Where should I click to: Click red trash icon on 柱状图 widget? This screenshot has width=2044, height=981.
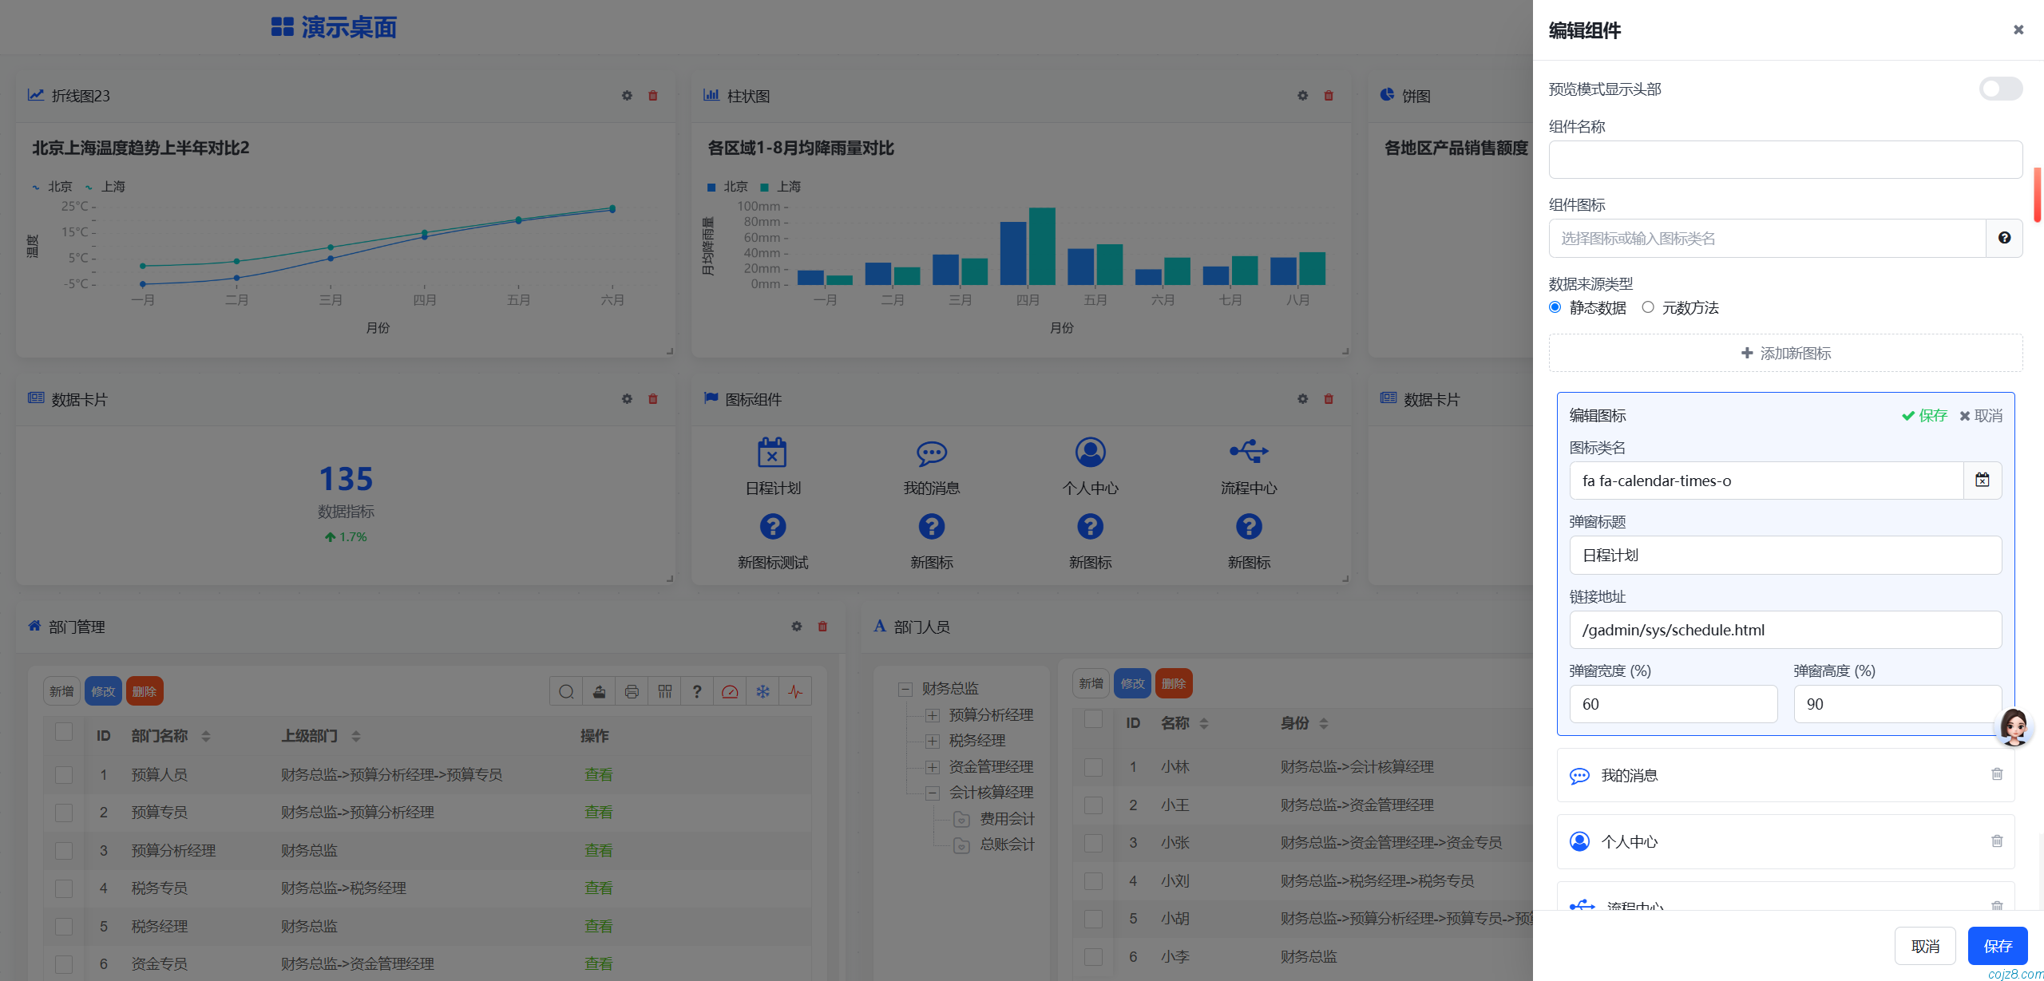point(1329,96)
